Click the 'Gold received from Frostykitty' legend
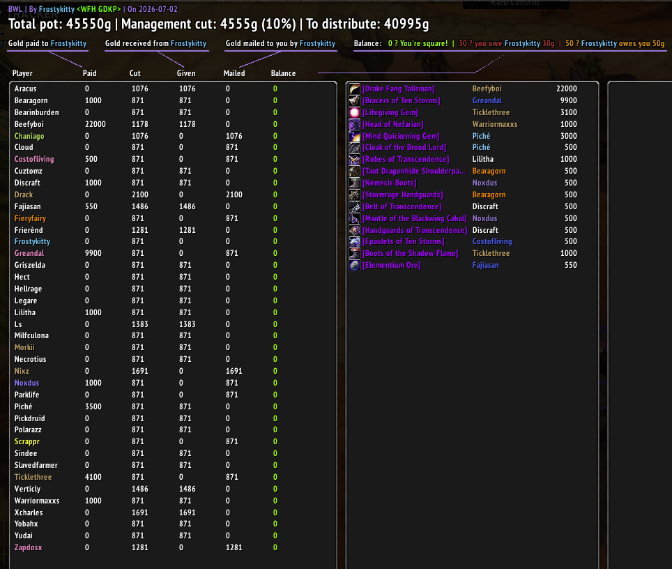Screen dimensions: 672x569 click(156, 43)
